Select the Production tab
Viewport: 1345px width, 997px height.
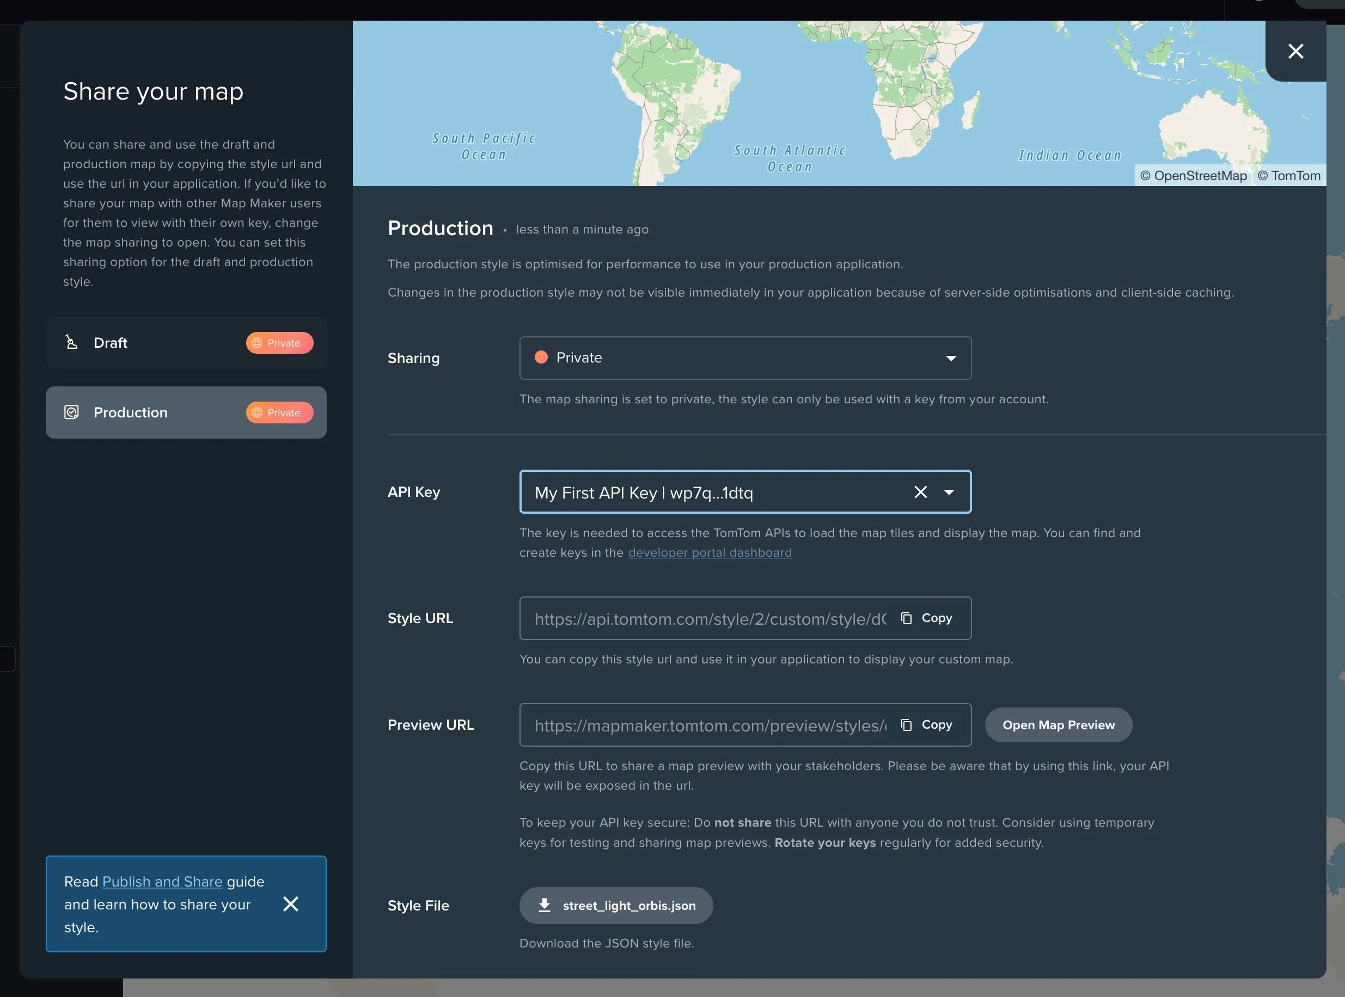[186, 412]
